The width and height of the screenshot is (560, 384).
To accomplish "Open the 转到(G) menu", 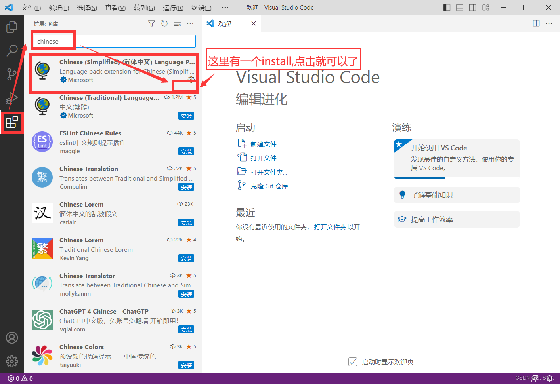I will coord(144,8).
